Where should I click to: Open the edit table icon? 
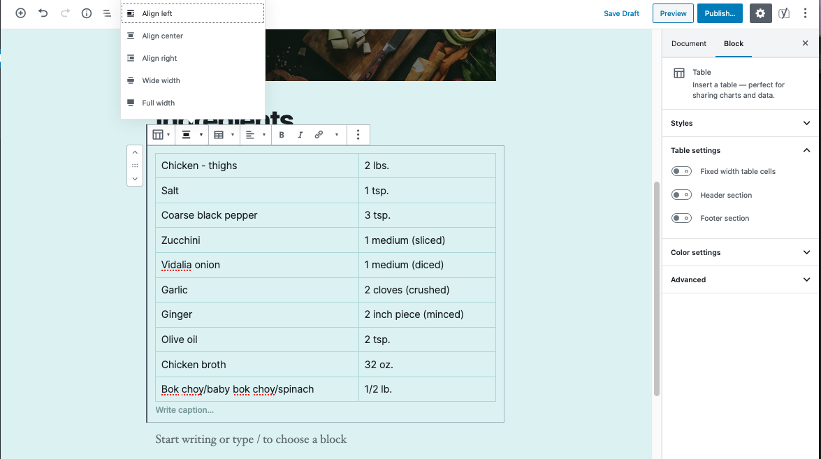click(x=219, y=135)
